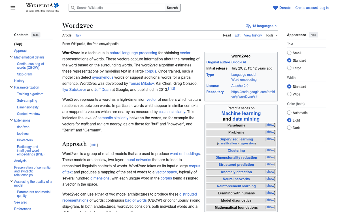Click external link icon beside repository URL
The width and height of the screenshot is (340, 212).
click(256, 97)
